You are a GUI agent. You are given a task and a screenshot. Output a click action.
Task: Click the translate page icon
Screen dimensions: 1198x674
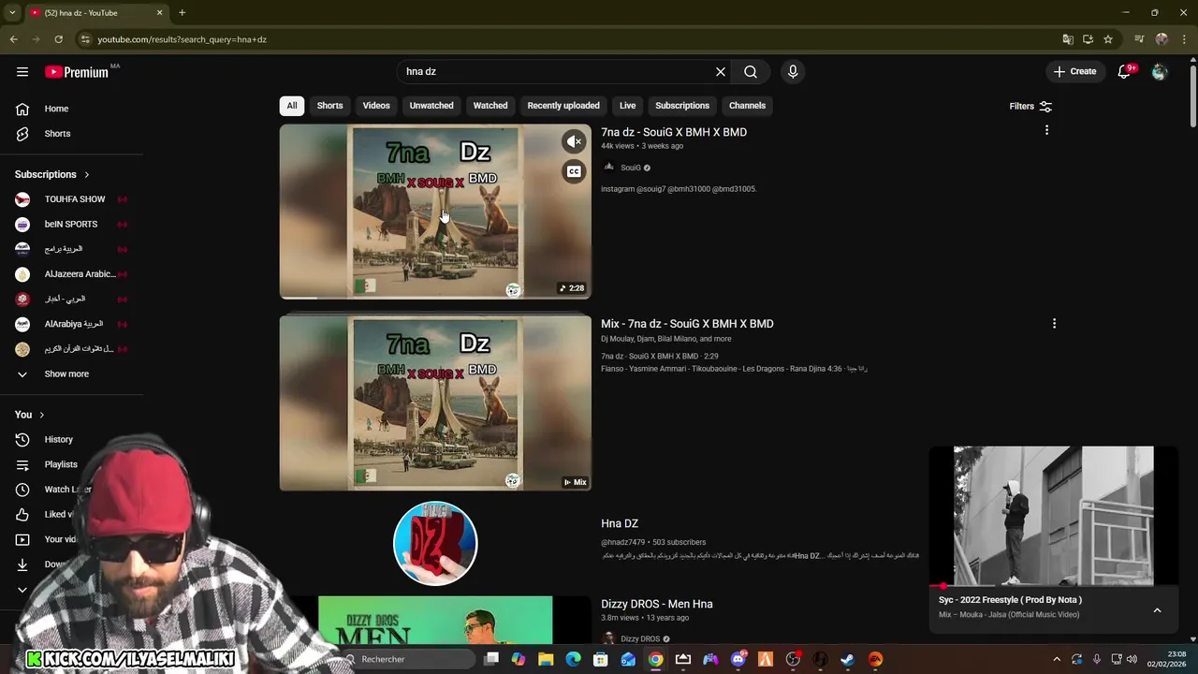[x=1067, y=39]
